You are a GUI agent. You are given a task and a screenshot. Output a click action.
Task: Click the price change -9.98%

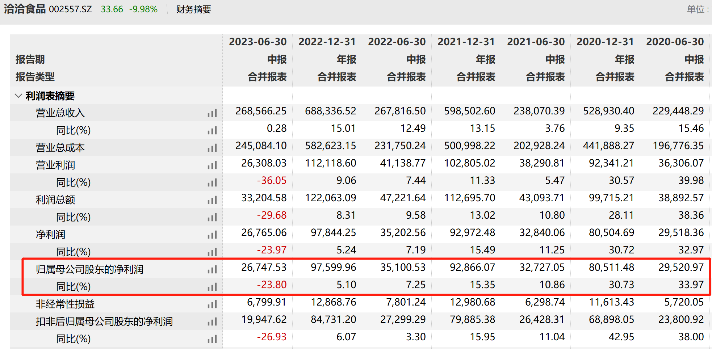coord(143,9)
